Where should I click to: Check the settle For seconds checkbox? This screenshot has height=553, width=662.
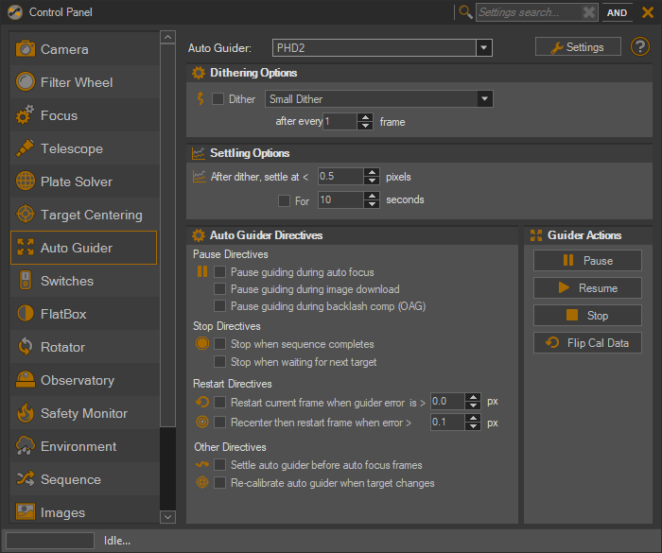pos(284,200)
